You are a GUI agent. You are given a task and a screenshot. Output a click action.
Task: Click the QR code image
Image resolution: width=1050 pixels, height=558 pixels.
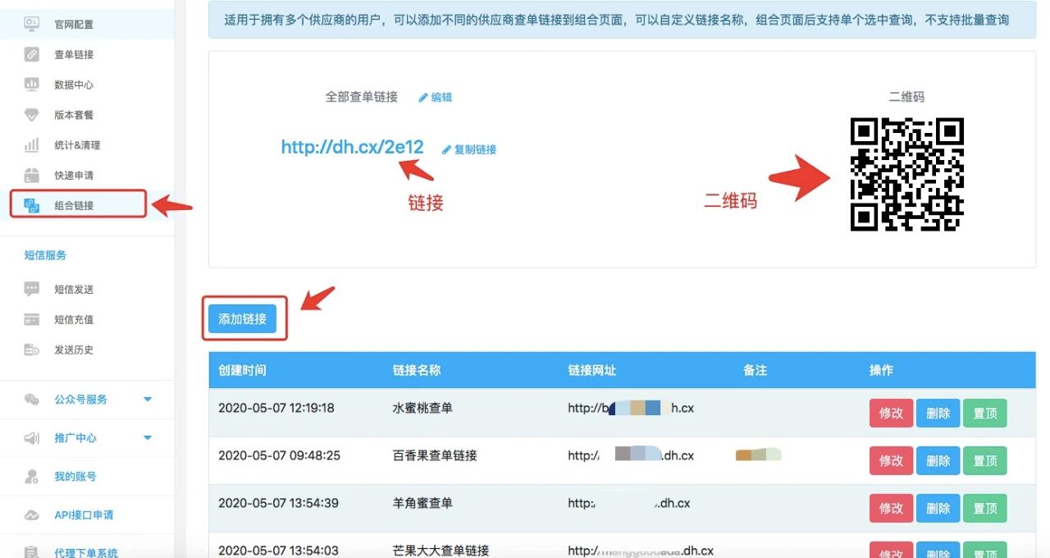coord(906,174)
